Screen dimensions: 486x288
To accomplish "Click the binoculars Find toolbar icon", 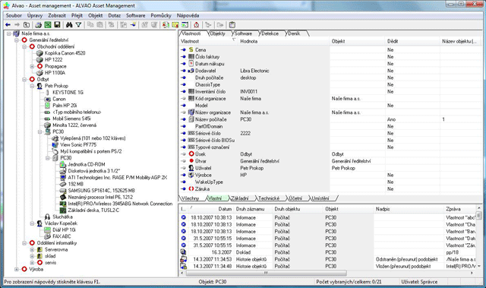I will coord(69,25).
